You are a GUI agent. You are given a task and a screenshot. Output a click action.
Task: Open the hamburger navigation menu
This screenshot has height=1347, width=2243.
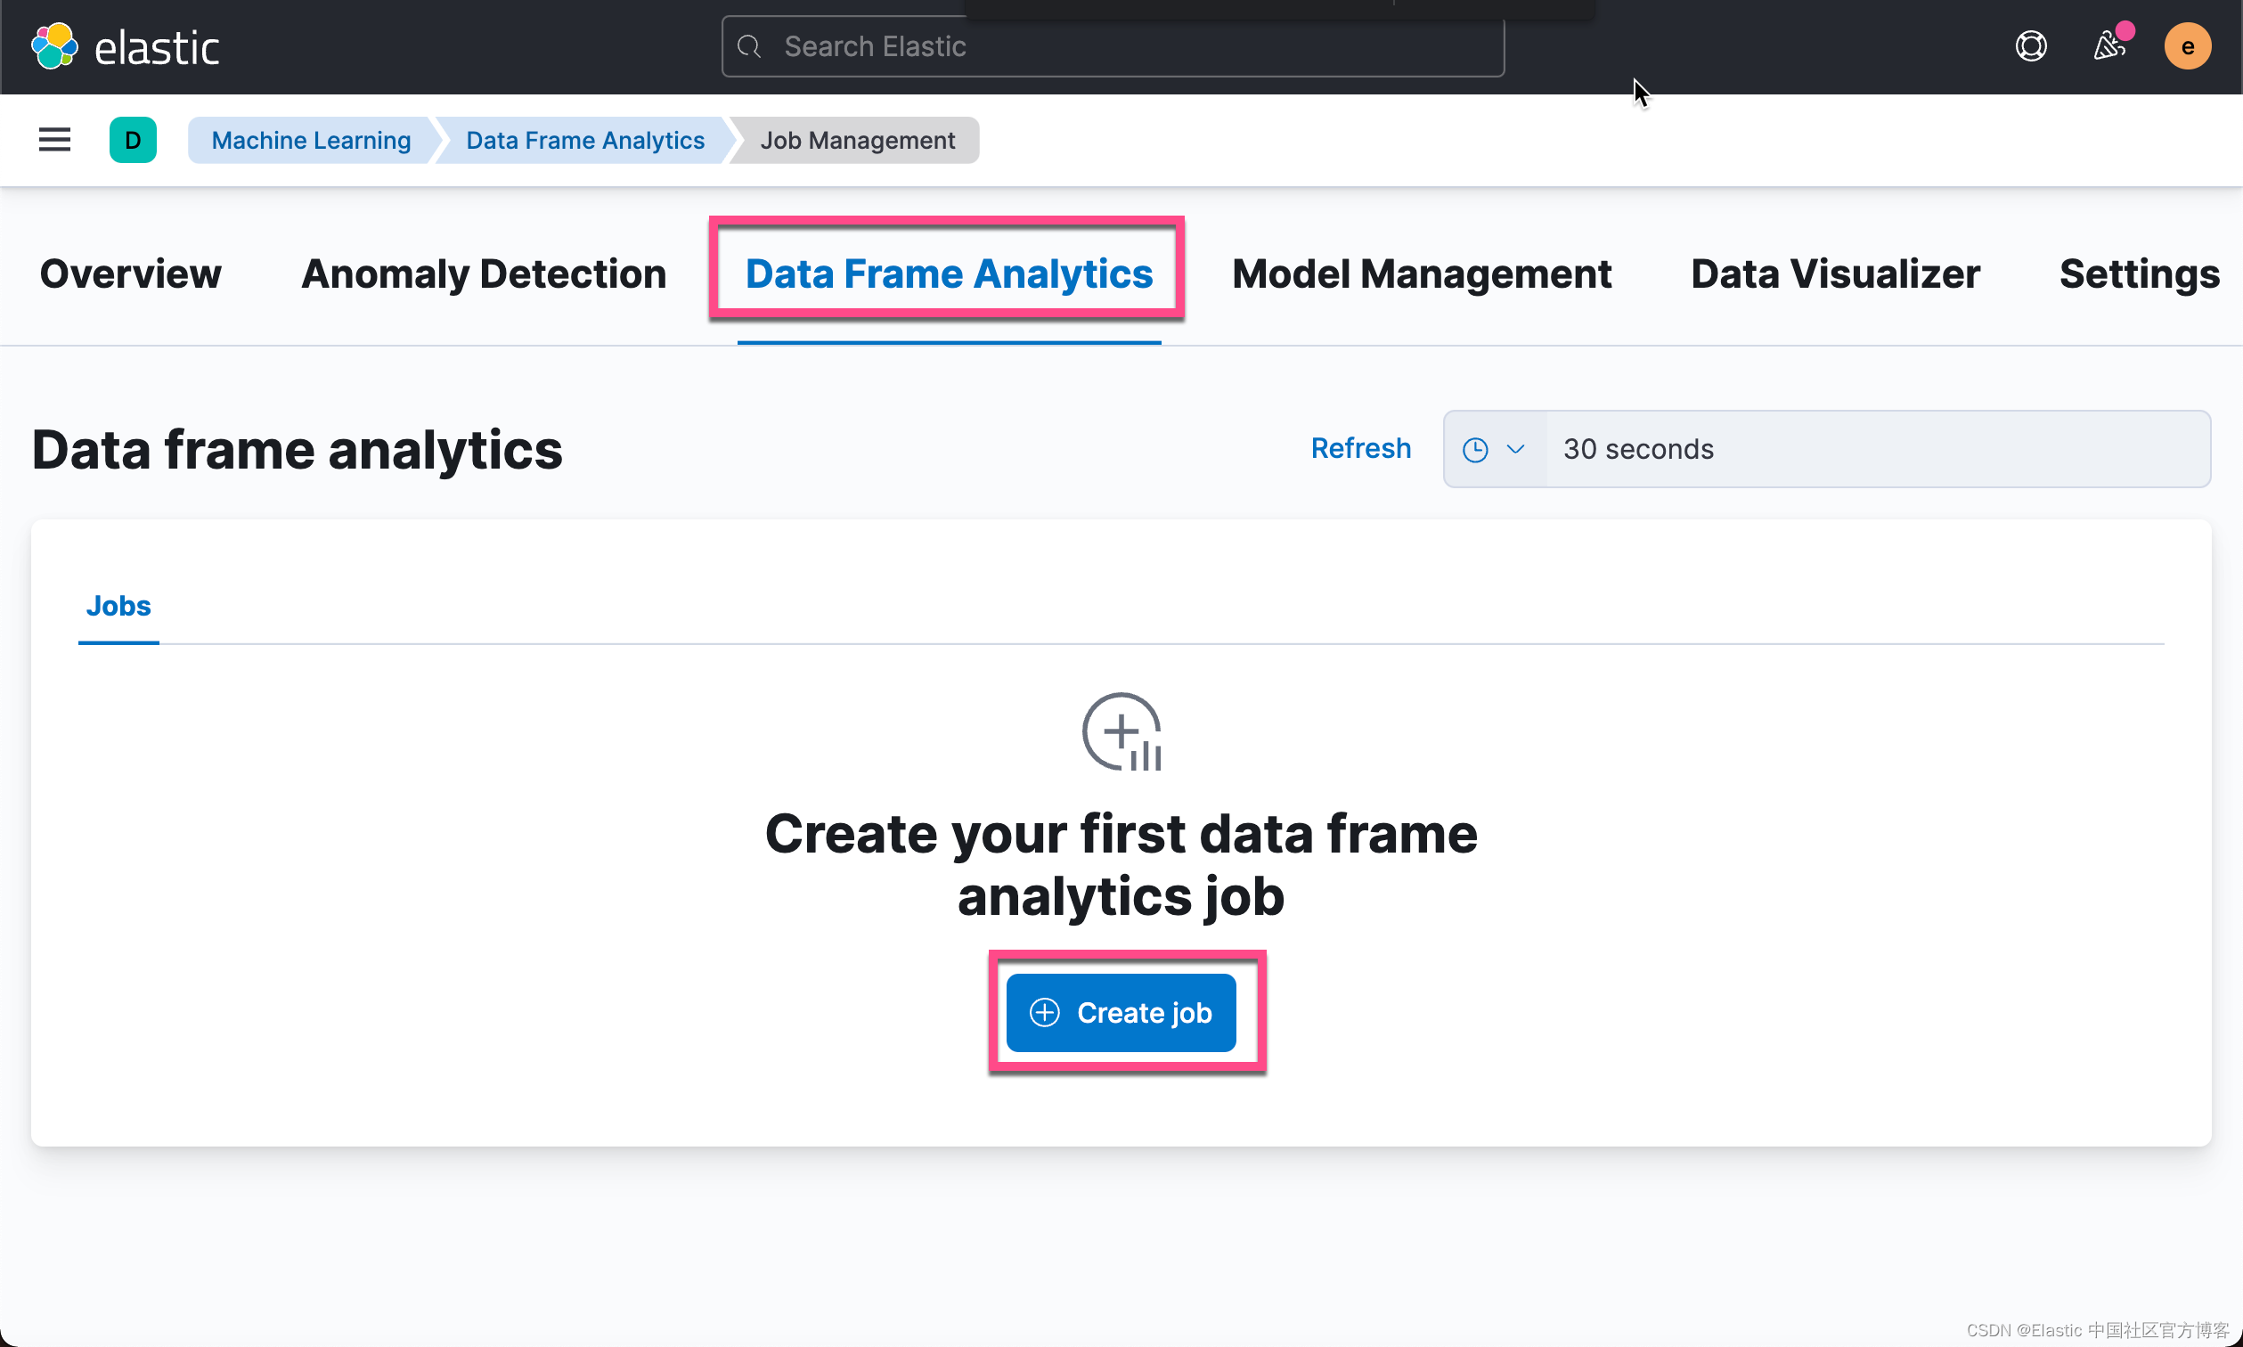point(54,140)
